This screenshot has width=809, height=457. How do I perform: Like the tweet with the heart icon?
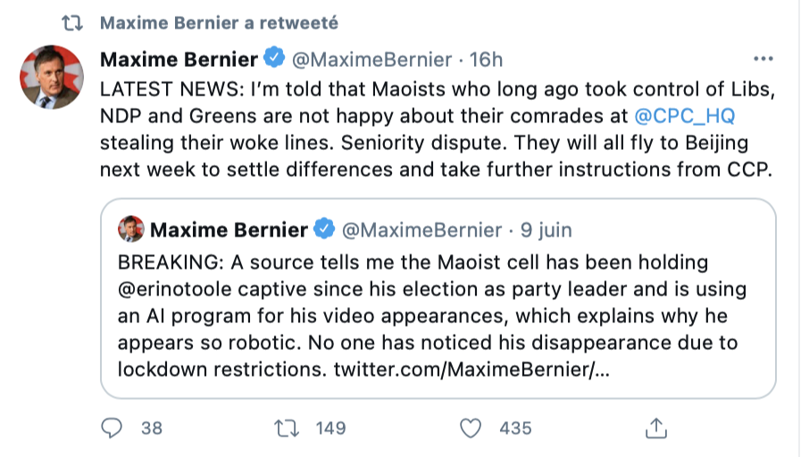[x=470, y=428]
